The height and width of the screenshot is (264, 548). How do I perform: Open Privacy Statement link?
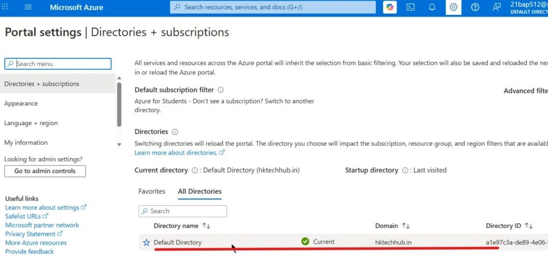[x=34, y=234]
